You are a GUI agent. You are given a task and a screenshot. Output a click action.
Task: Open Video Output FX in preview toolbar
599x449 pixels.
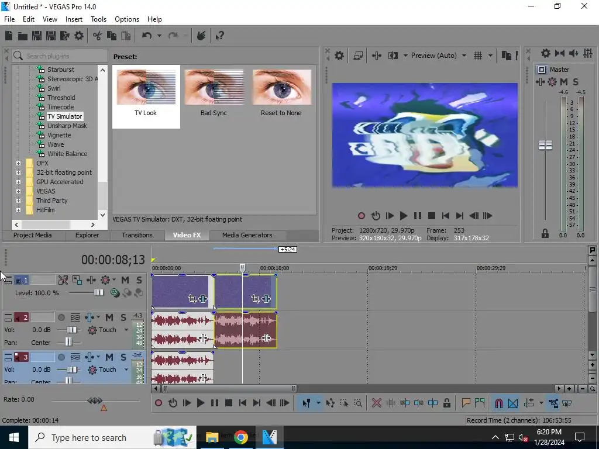[376, 56]
